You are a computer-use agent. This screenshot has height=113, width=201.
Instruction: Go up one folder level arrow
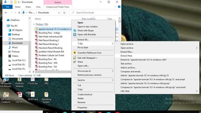click(19, 13)
